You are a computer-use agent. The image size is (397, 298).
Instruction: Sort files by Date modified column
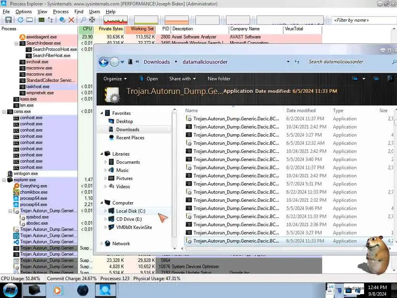[x=301, y=111]
